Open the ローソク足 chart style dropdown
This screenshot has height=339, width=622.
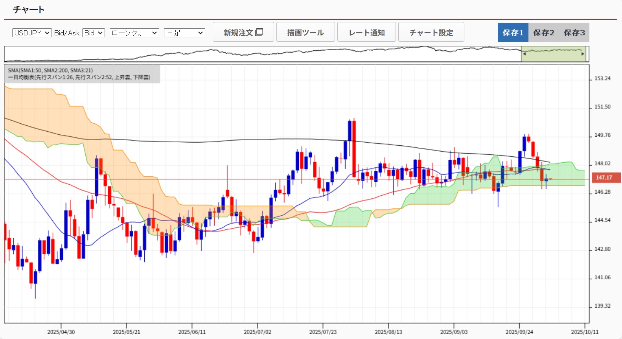(x=134, y=33)
